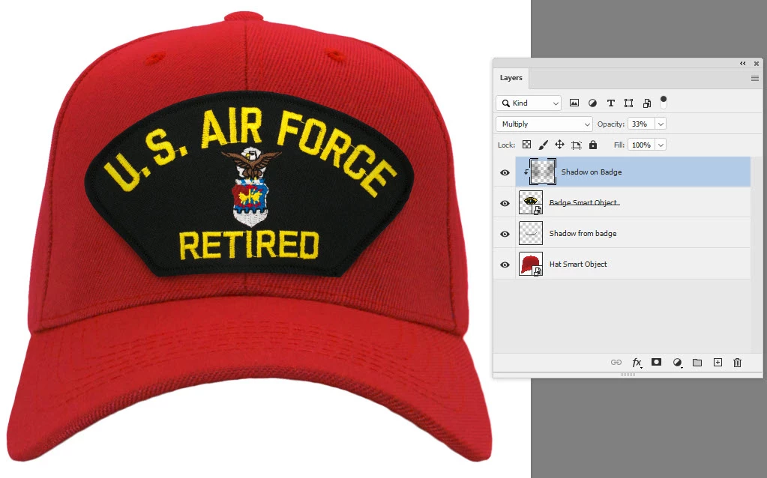Prevent auto-nesting artboard lock icon
767x478 pixels.
click(577, 145)
